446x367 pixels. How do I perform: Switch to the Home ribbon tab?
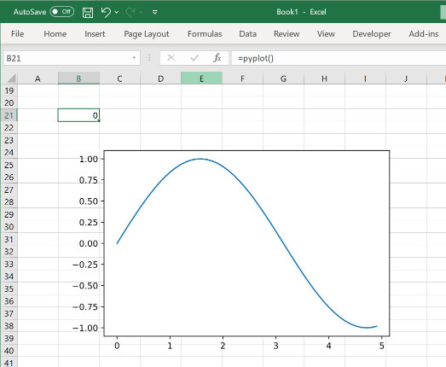[x=55, y=34]
